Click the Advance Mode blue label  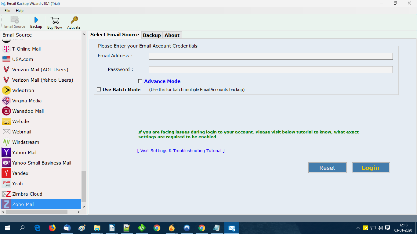tap(162, 81)
